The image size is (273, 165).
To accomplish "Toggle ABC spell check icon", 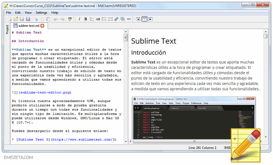I will tap(70, 19).
